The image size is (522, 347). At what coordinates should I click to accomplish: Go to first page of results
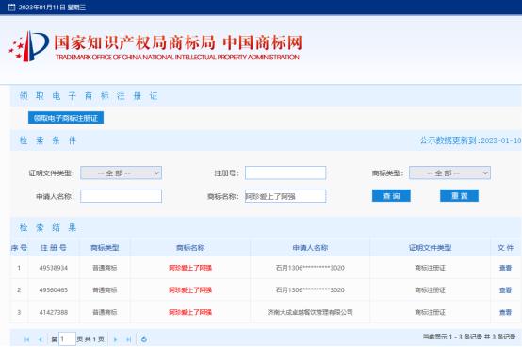27,339
